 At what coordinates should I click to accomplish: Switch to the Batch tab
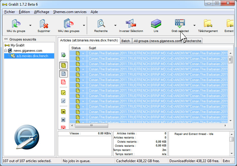[126, 41]
